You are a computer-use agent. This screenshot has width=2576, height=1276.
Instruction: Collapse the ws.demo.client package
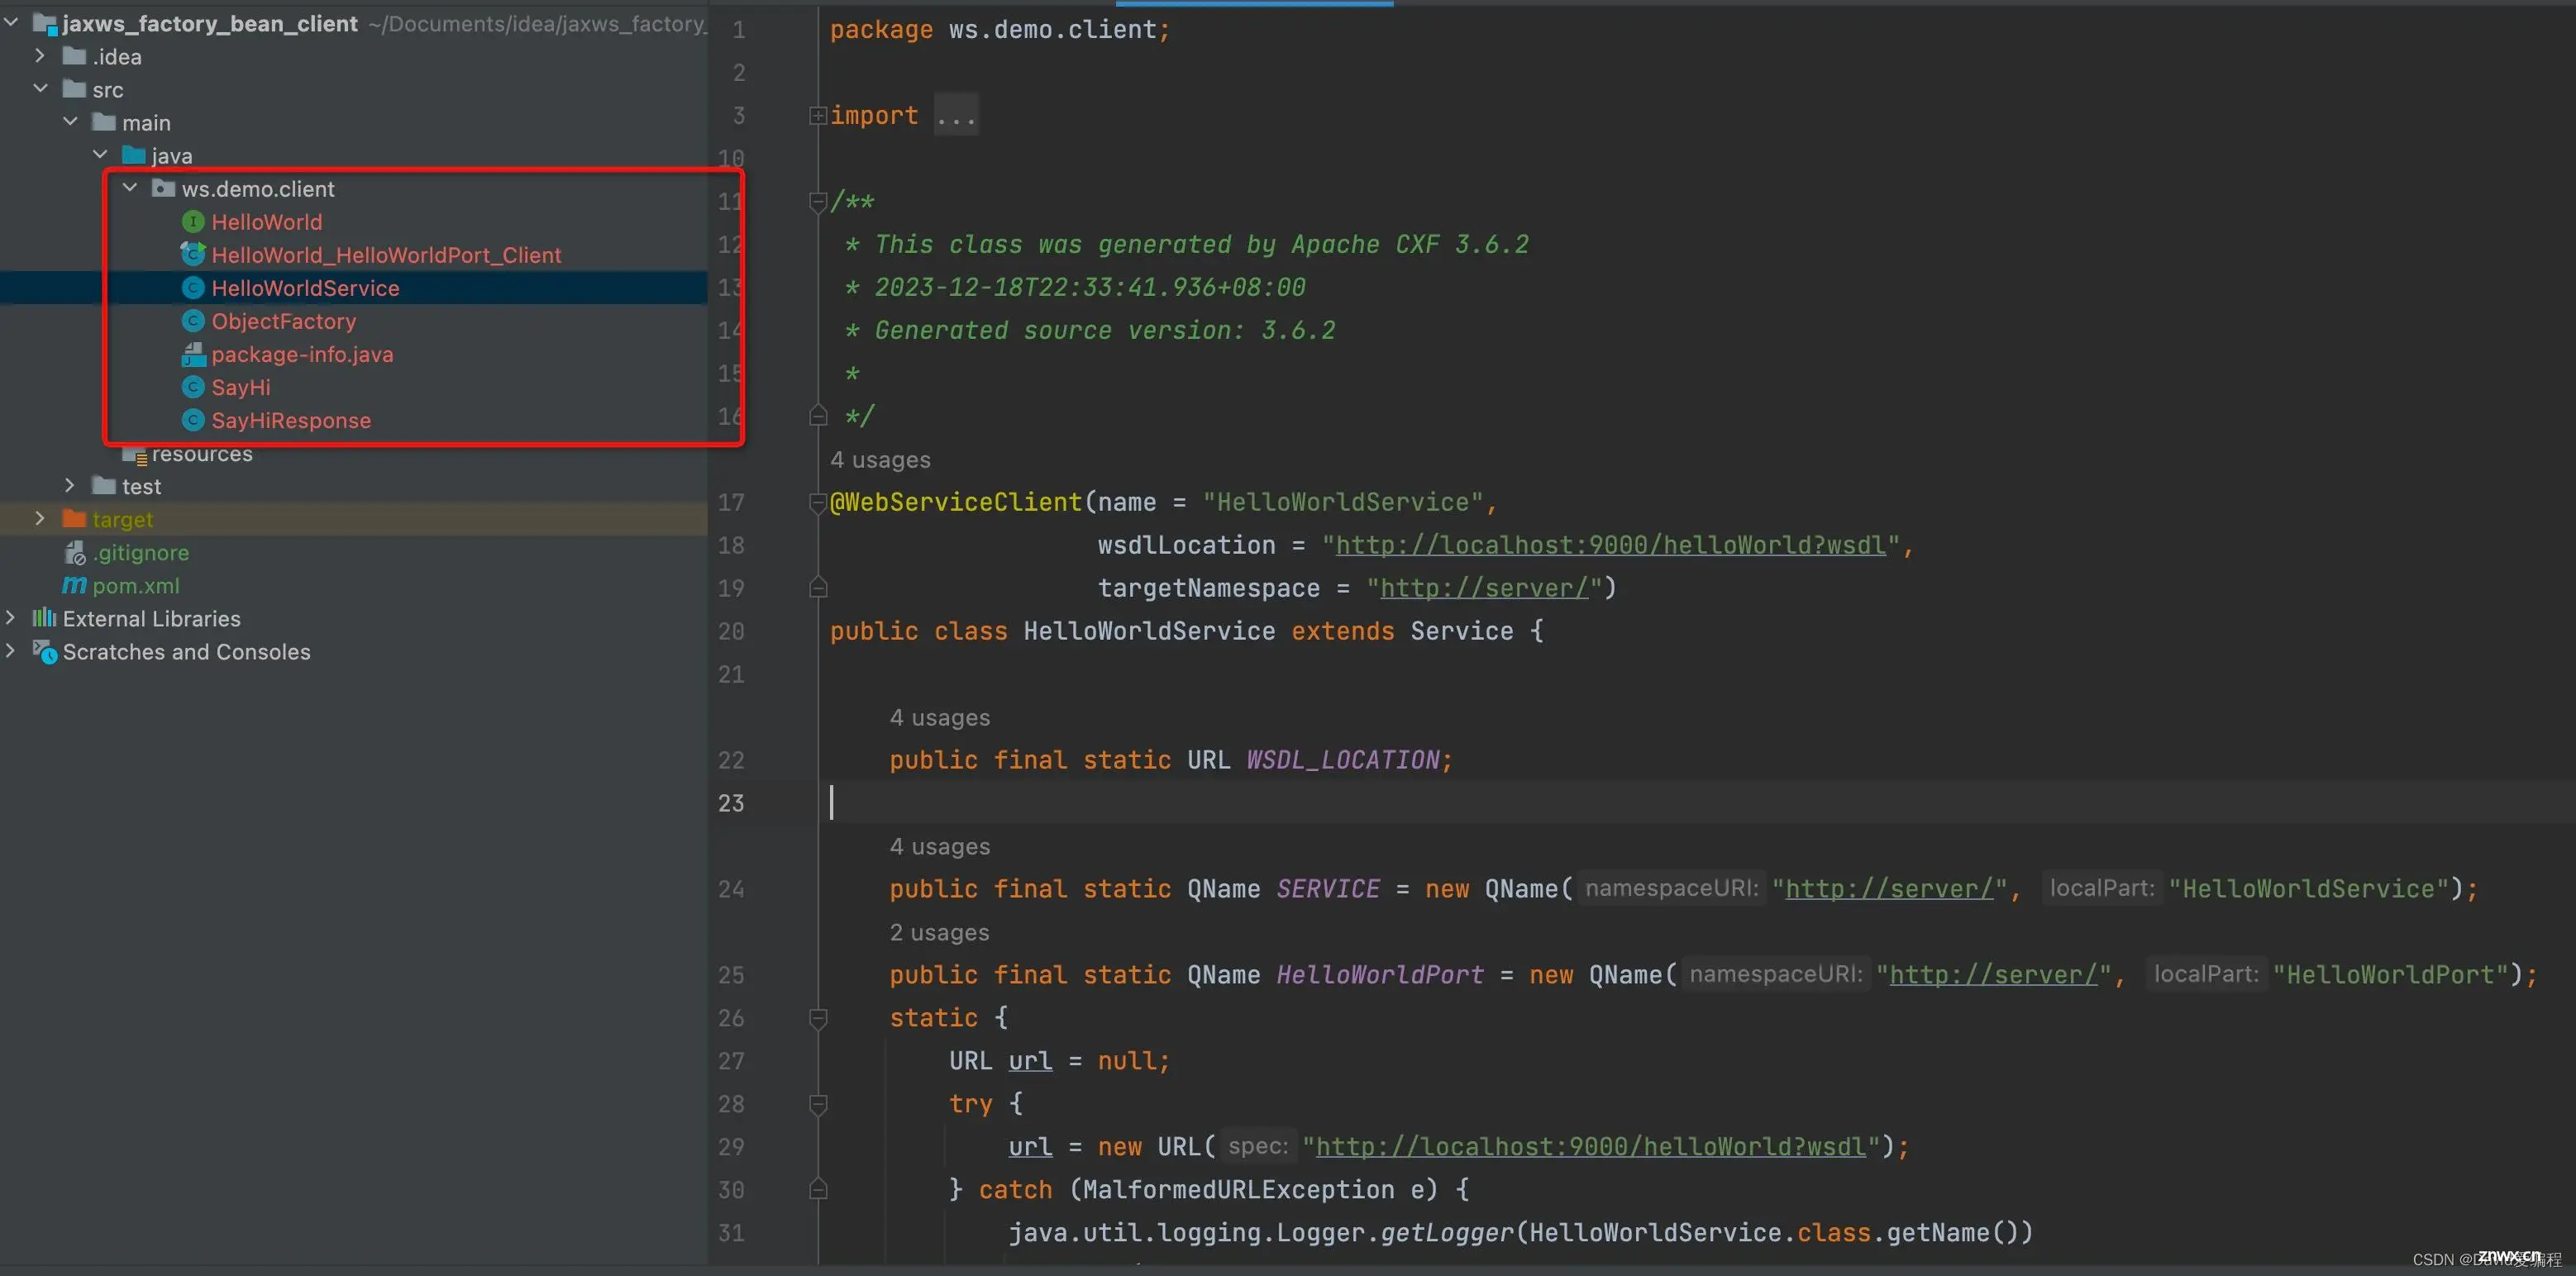click(x=130, y=188)
